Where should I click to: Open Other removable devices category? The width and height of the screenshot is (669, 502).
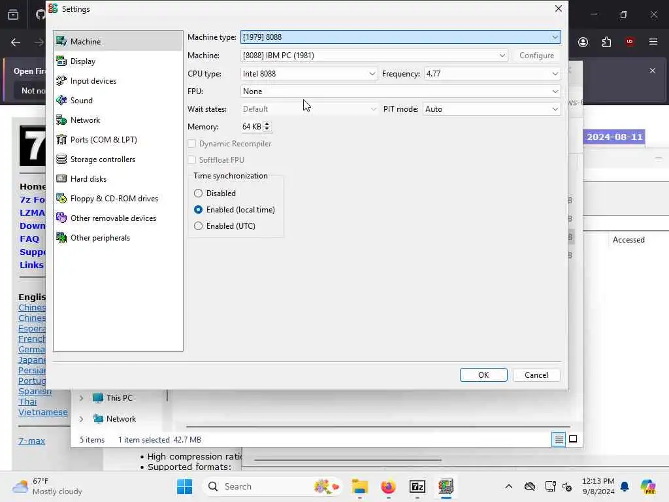118,218
